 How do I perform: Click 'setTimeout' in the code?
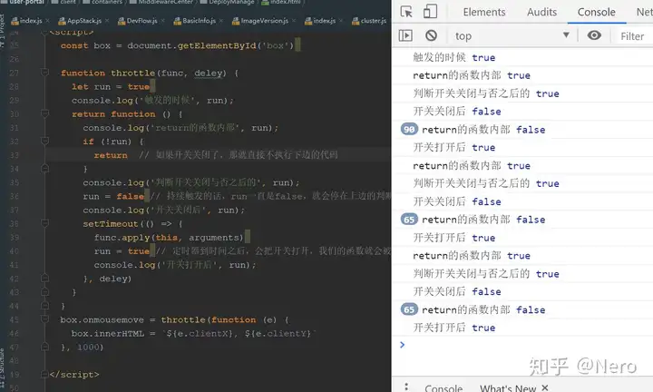pos(111,224)
